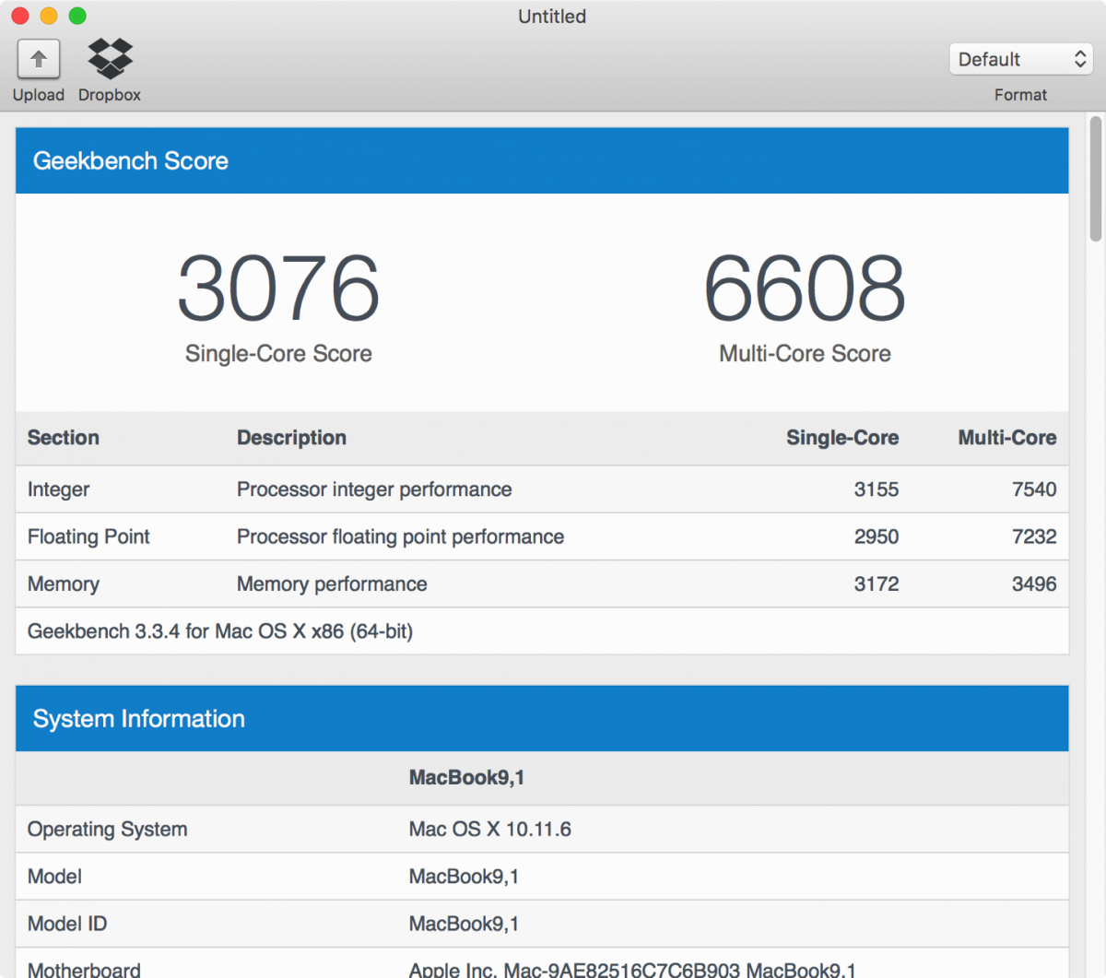Select the Multi-Core Score value 6608
The width and height of the screenshot is (1106, 978).
tap(803, 290)
